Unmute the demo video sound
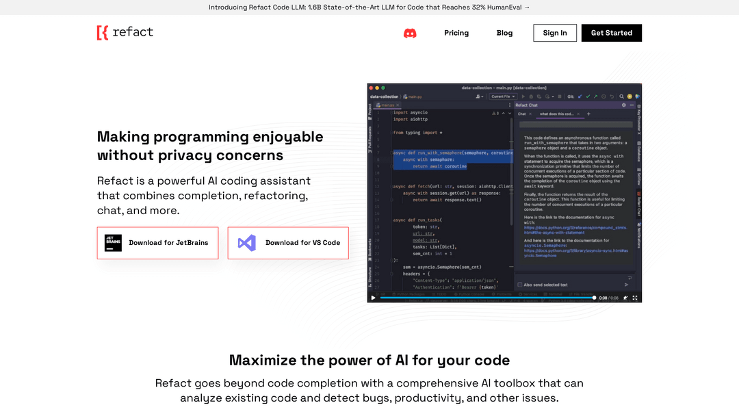 coord(625,298)
